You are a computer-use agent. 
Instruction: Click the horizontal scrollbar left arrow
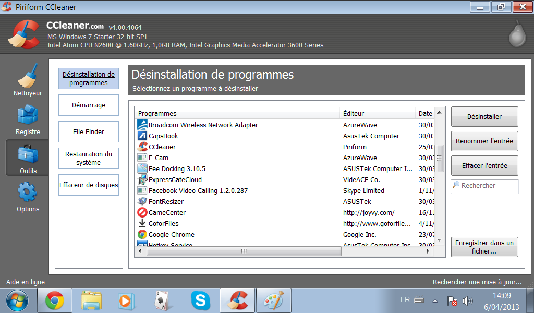pyautogui.click(x=140, y=251)
